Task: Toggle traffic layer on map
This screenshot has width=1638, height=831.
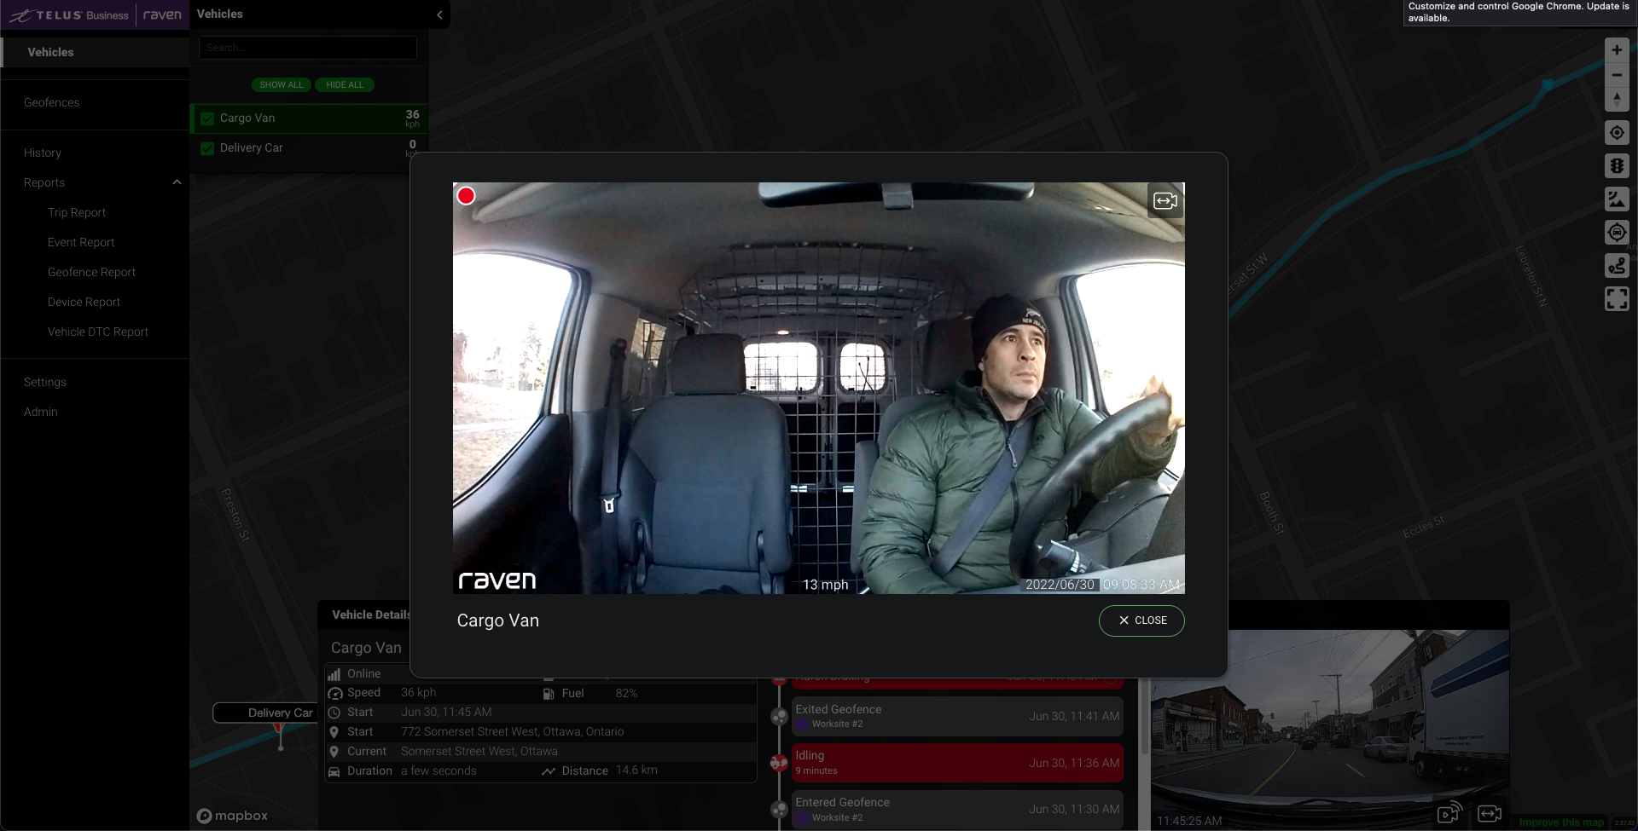Action: tap(1617, 166)
